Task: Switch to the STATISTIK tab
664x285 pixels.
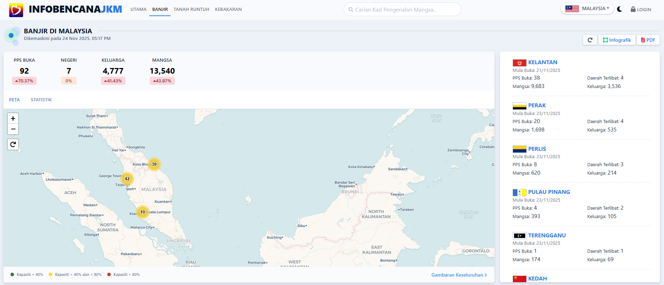Action: 41,100
